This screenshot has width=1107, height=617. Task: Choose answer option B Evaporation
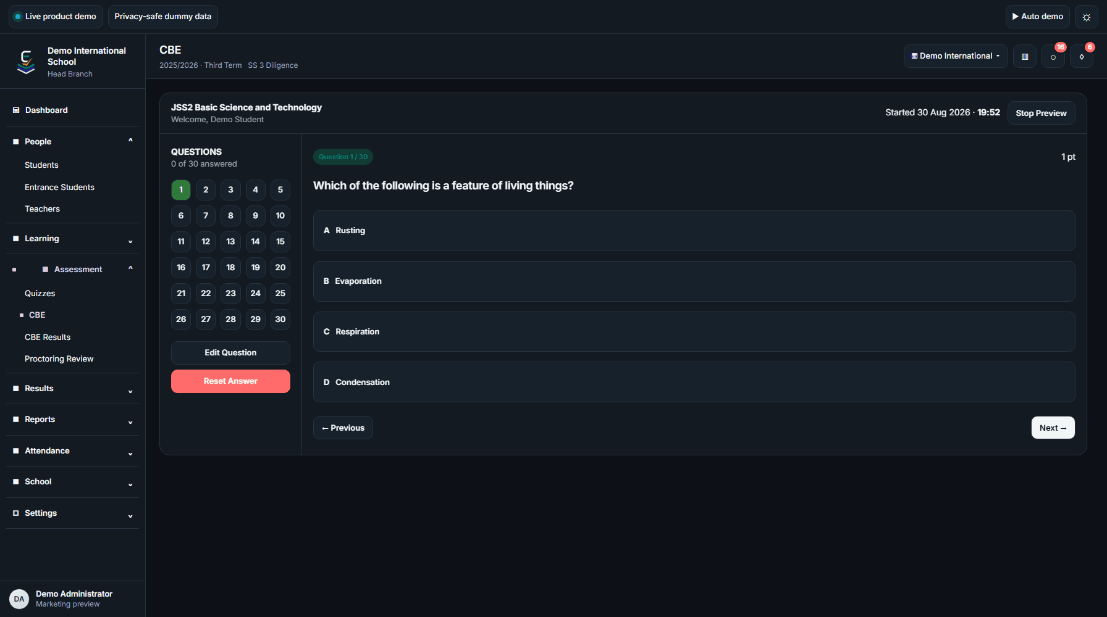(x=694, y=281)
